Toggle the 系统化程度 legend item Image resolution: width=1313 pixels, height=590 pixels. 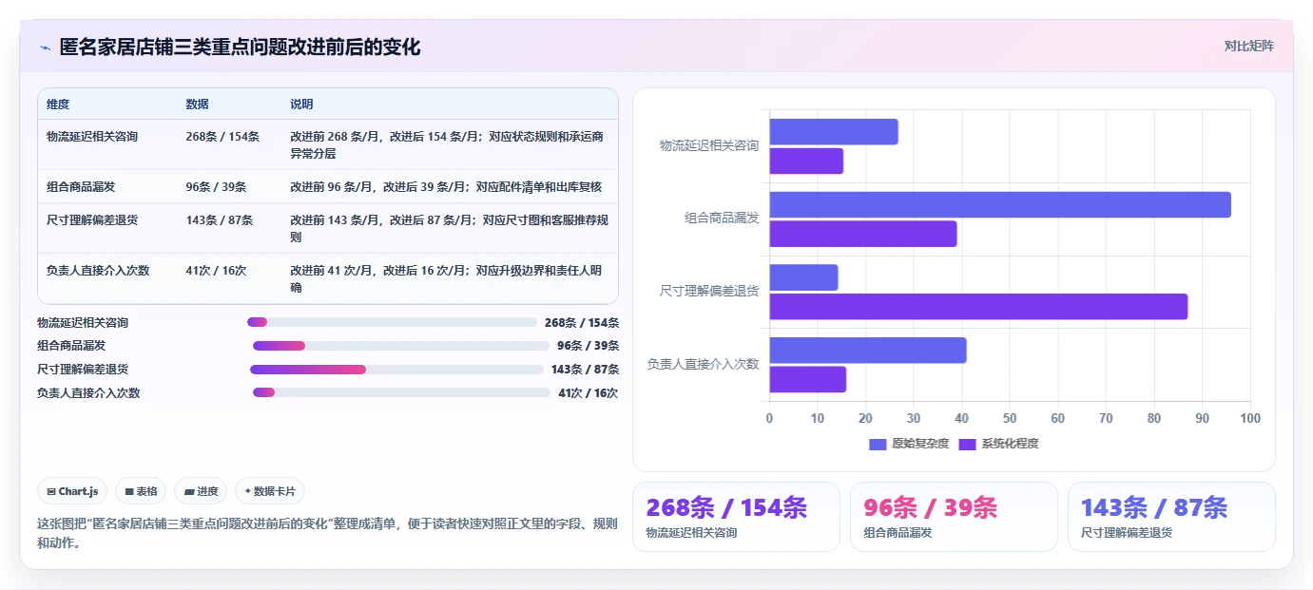pos(998,444)
